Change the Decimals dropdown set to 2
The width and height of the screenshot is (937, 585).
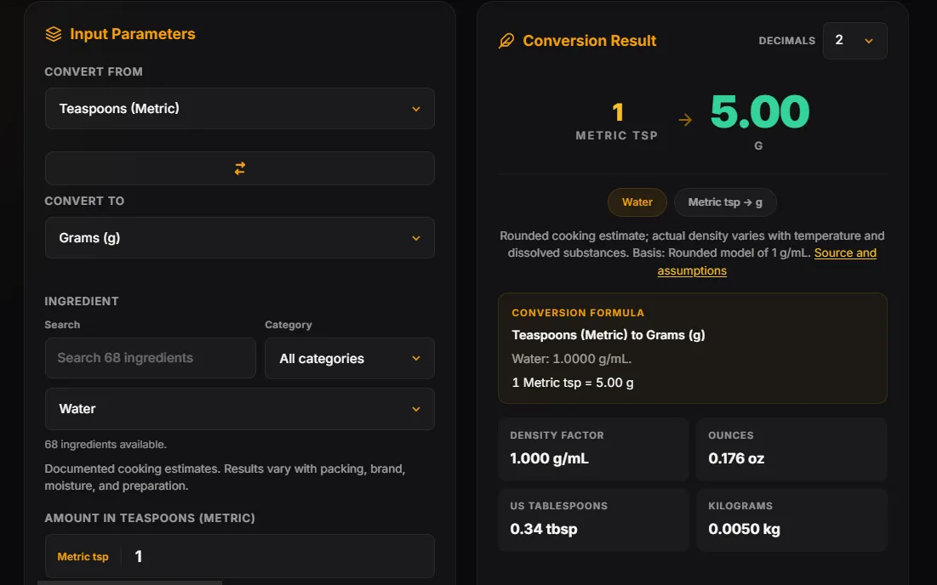pyautogui.click(x=855, y=41)
